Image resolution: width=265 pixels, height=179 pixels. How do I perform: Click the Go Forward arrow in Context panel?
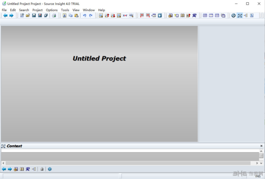click(10, 169)
